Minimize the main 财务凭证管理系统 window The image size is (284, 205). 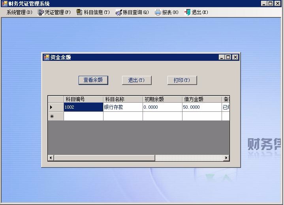click(x=264, y=4)
